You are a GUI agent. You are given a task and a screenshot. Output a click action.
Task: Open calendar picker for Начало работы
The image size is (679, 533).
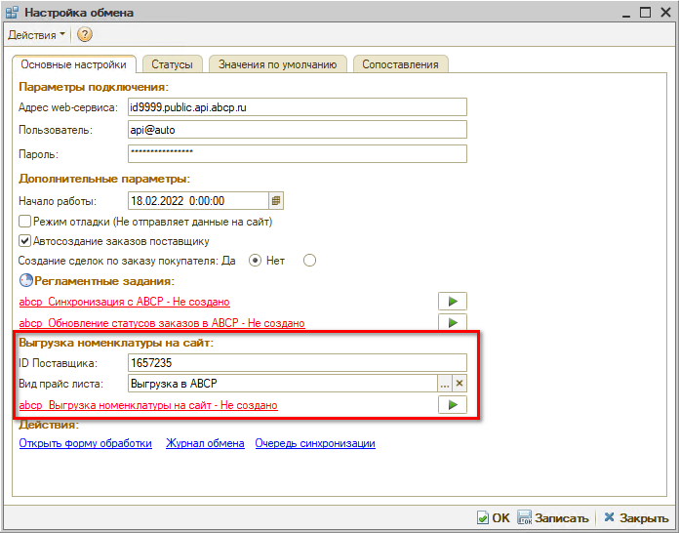click(x=276, y=201)
